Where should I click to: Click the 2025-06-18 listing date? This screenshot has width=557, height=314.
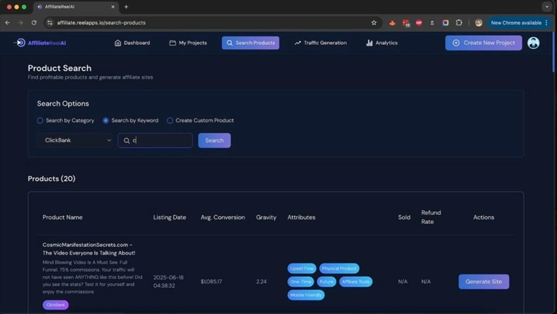tap(168, 282)
